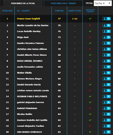Screen dimensions: 113x135
Task: Click the GANÓ FECHA column header
Action: (x=75, y=11)
